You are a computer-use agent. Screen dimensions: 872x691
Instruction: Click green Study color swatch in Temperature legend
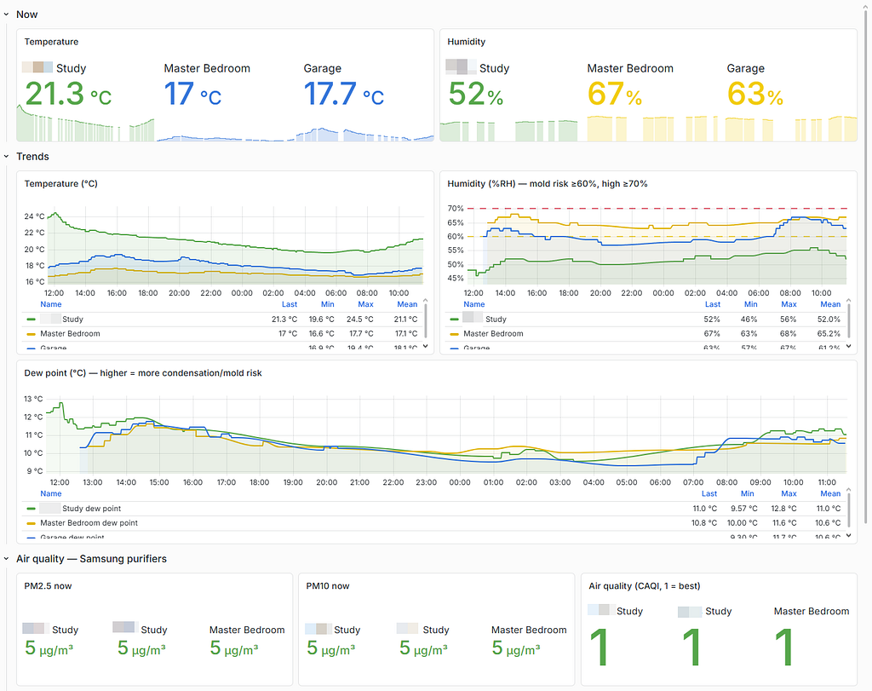(x=32, y=320)
